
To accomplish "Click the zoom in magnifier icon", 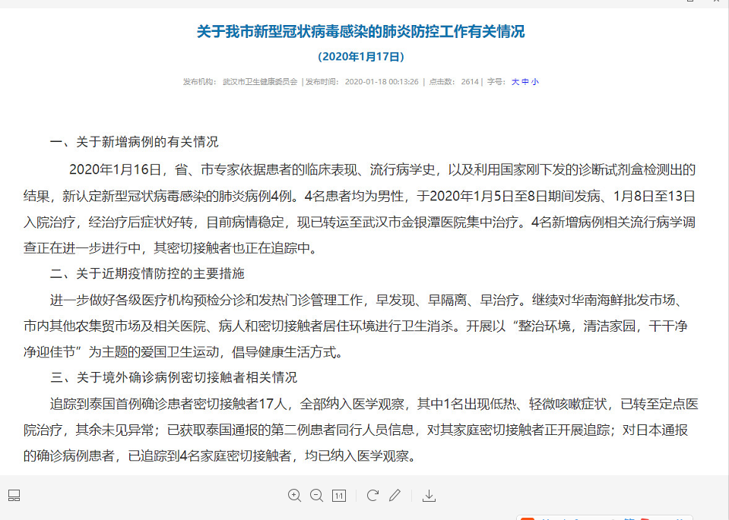I will coord(294,496).
